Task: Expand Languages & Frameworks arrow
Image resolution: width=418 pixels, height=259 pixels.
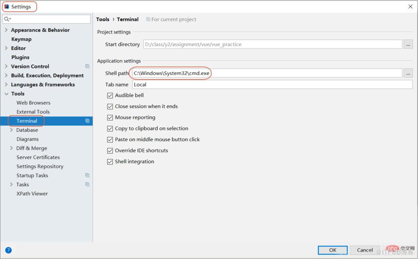Action: click(6, 84)
